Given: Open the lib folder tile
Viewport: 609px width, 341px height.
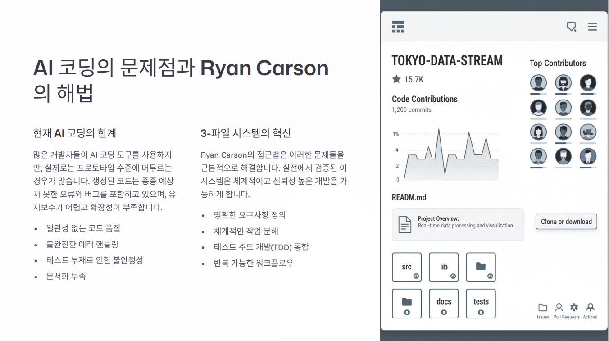Looking at the screenshot, I should [x=444, y=267].
